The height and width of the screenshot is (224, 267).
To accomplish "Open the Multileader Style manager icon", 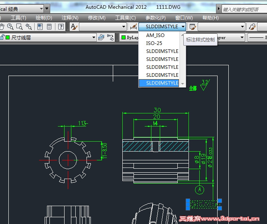I will click(252, 27).
